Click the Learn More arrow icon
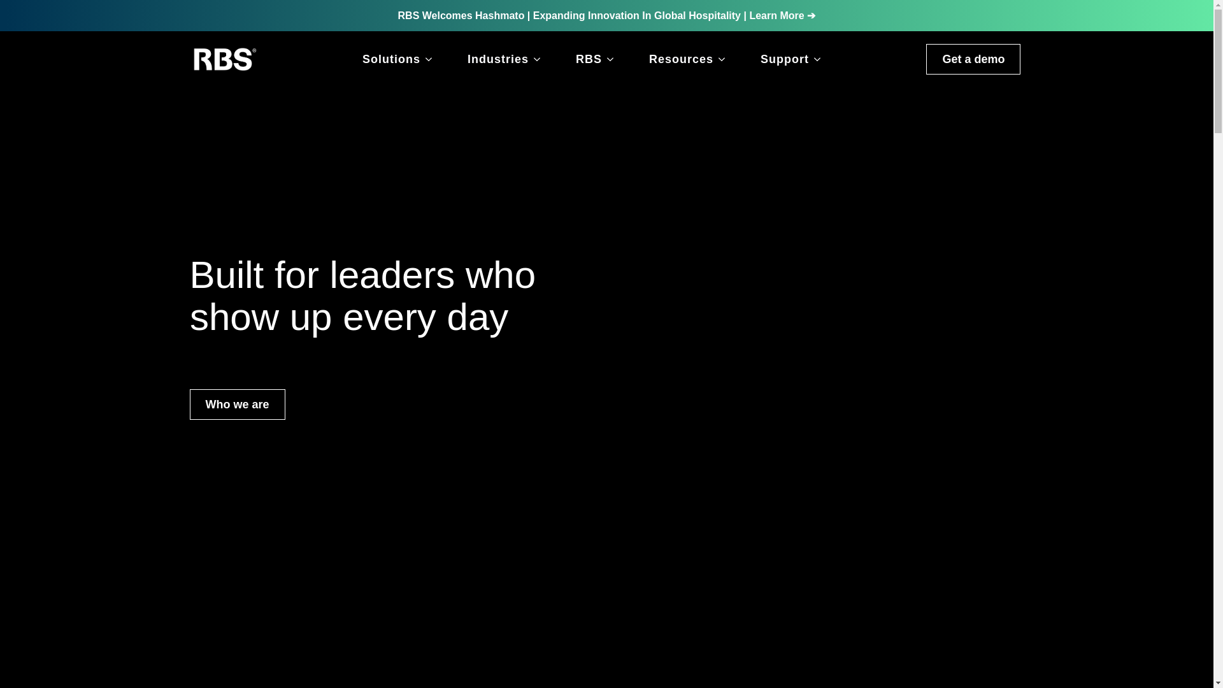 [812, 15]
